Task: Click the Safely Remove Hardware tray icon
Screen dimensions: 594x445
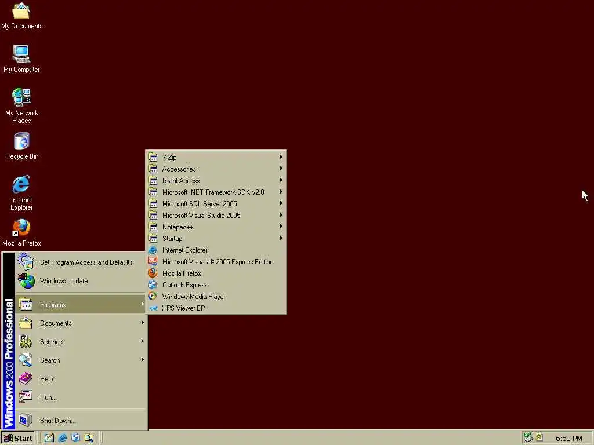Action: coord(528,437)
